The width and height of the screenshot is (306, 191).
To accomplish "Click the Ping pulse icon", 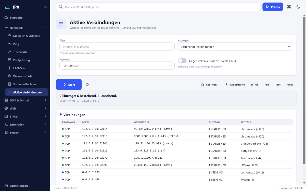I will coord(10,44).
